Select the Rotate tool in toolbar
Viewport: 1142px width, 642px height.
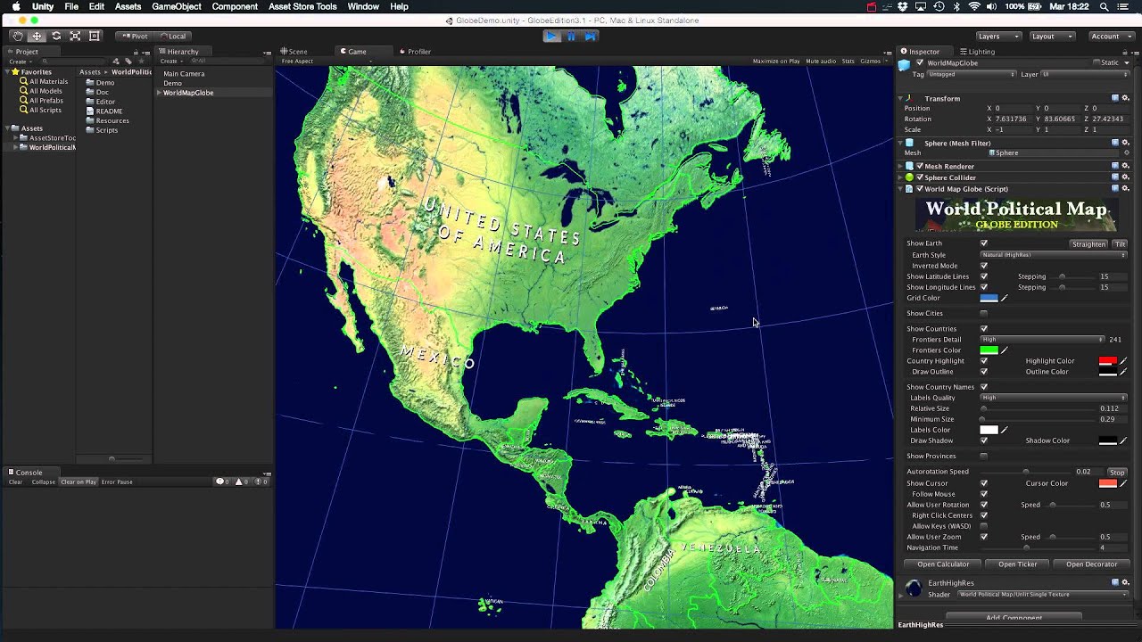(56, 36)
